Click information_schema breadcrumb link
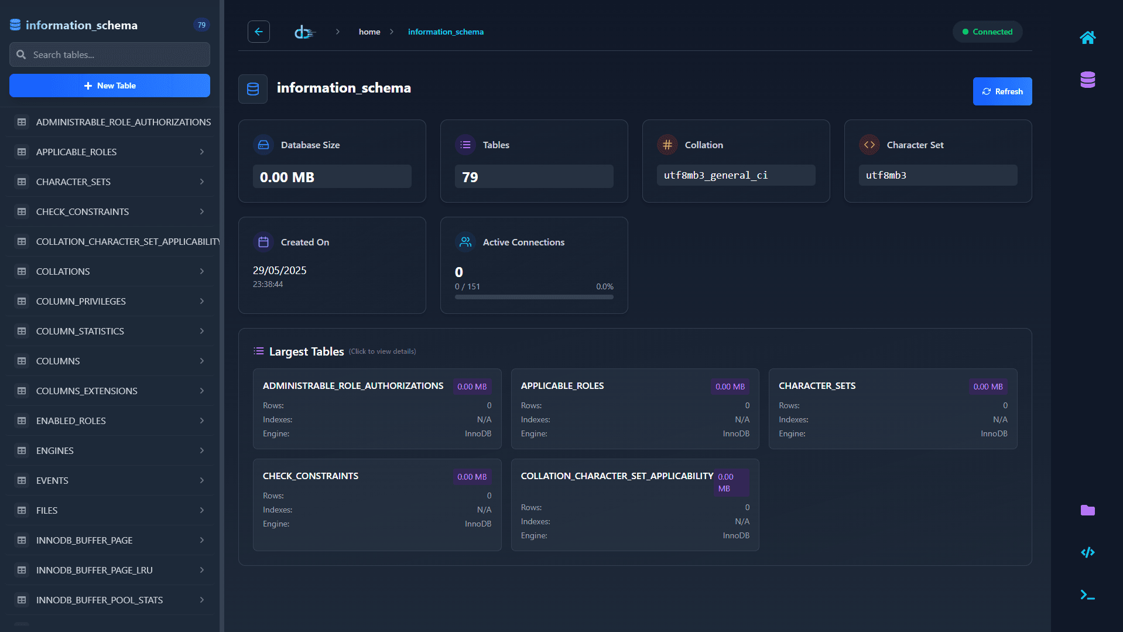1123x632 pixels. [x=446, y=32]
